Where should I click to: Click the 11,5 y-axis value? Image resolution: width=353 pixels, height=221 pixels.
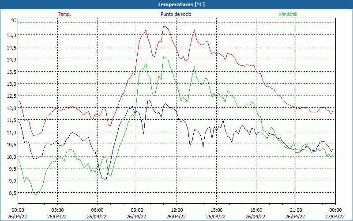(x=12, y=120)
